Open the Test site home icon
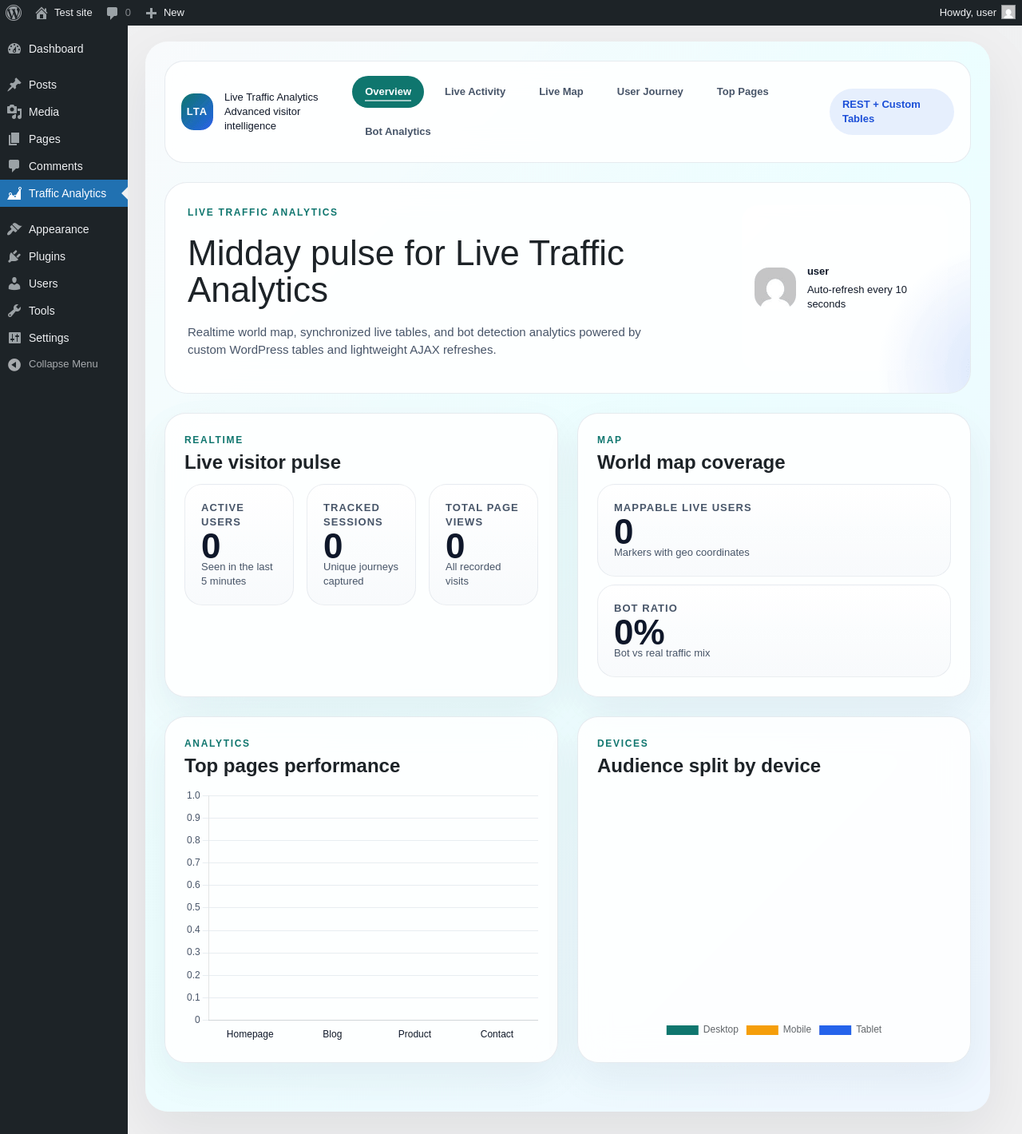The height and width of the screenshot is (1134, 1022). click(42, 13)
